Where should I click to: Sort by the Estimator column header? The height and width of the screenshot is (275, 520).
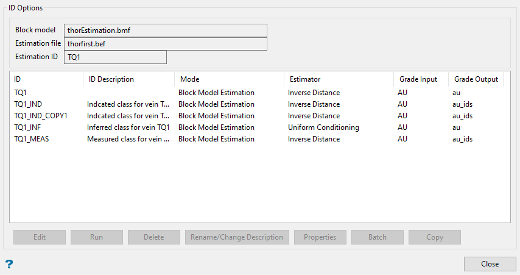339,79
